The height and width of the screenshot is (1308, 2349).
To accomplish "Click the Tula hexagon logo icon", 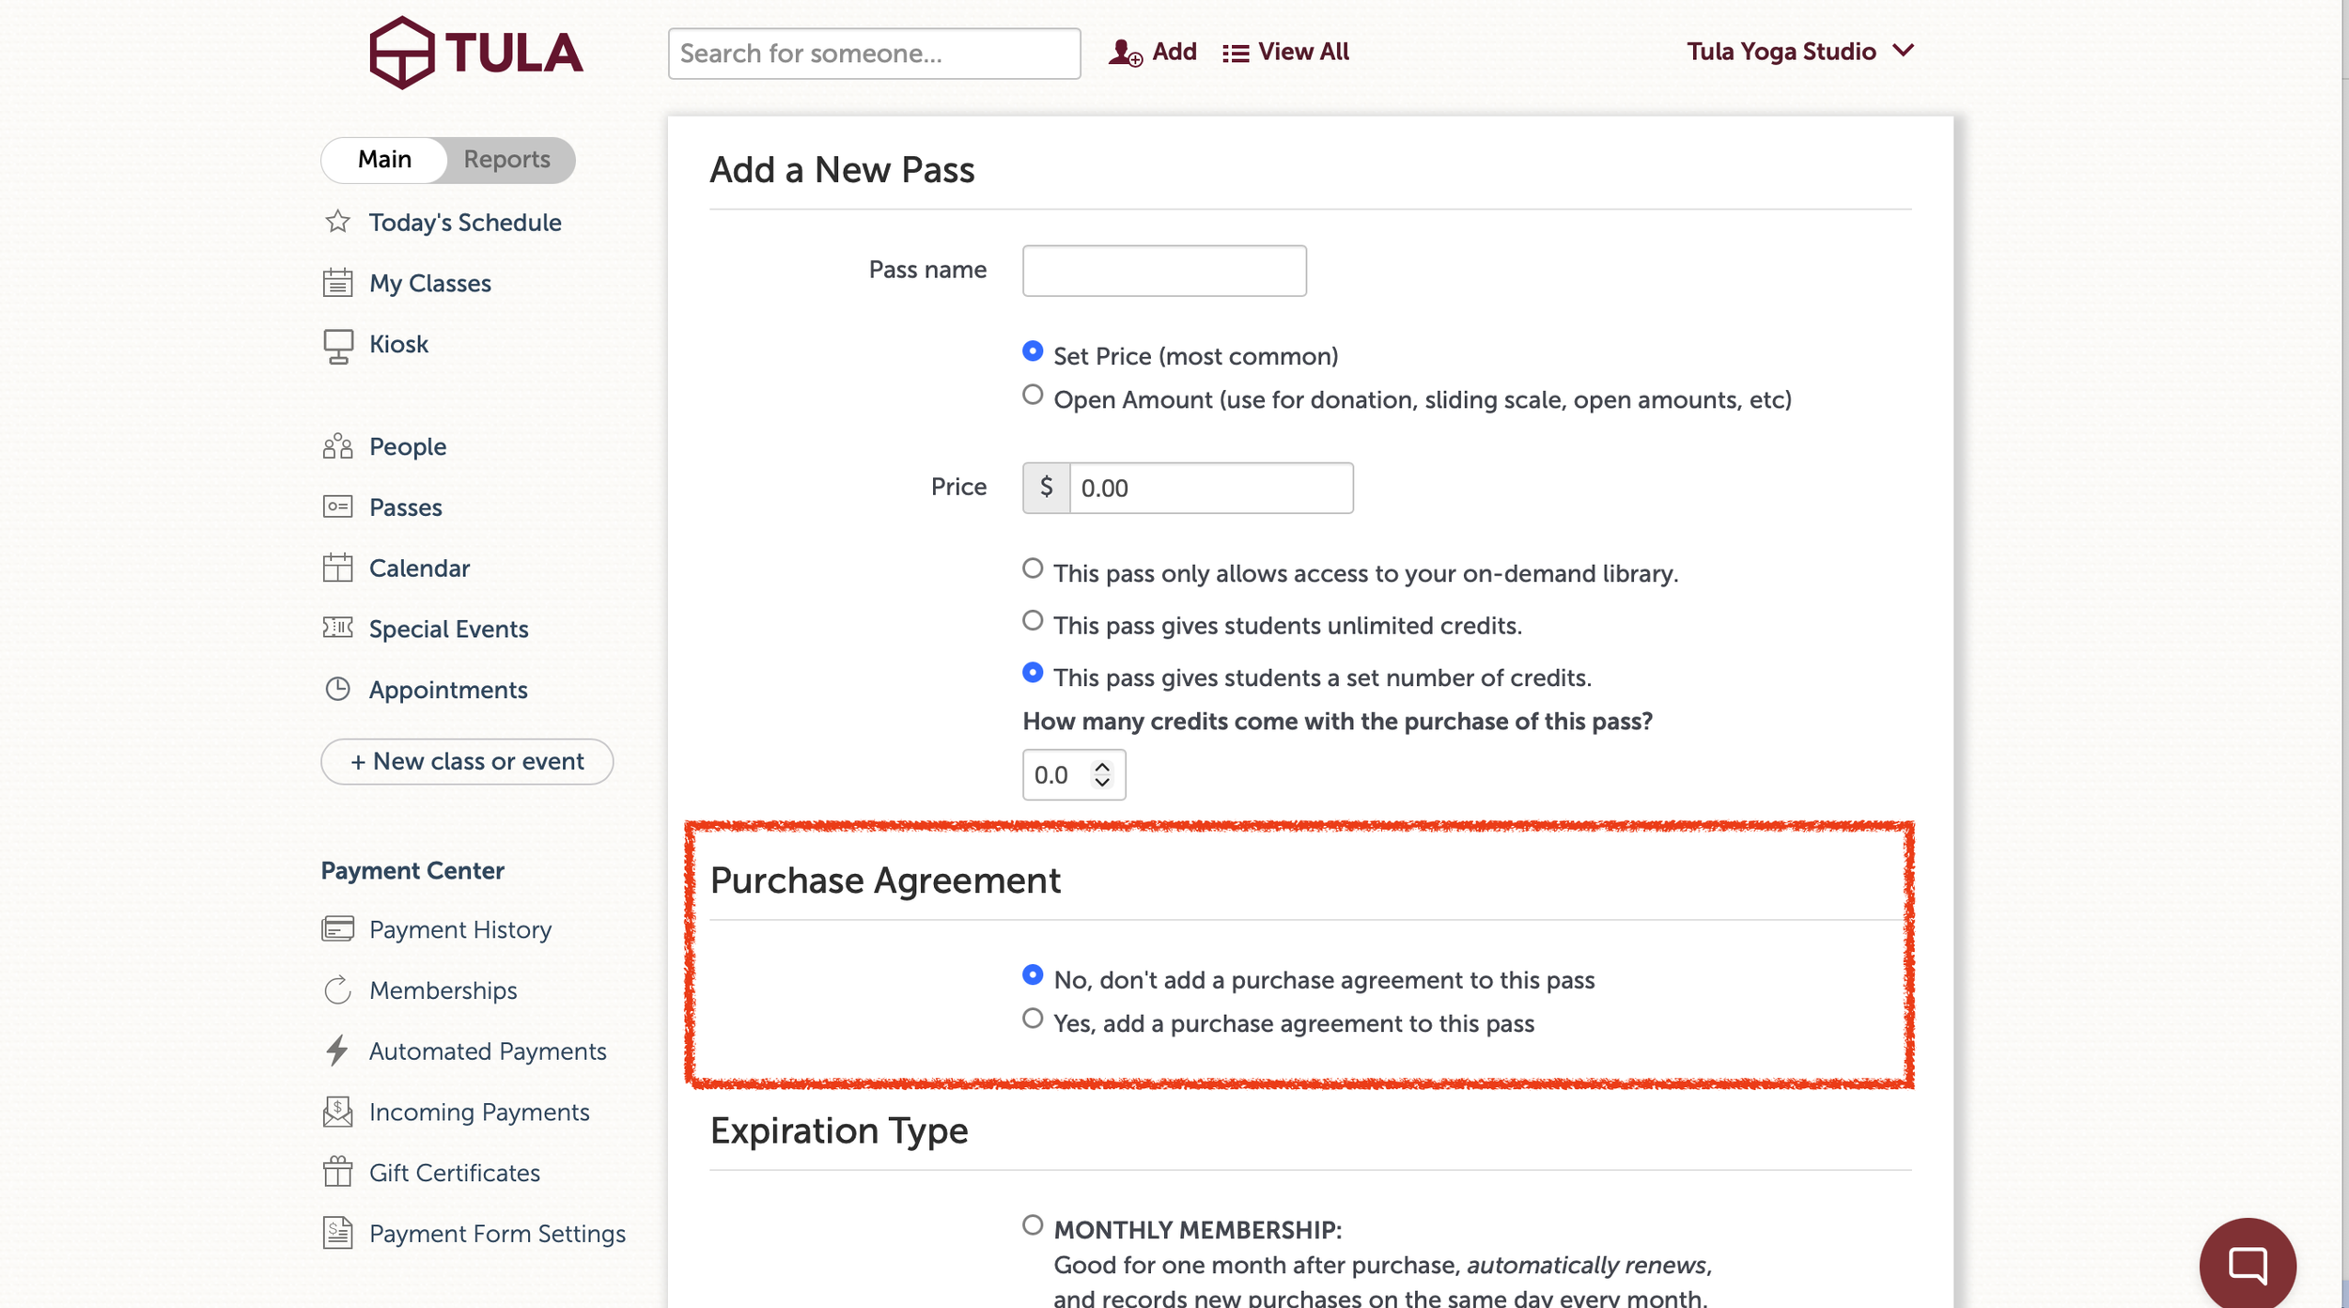I will 402,53.
